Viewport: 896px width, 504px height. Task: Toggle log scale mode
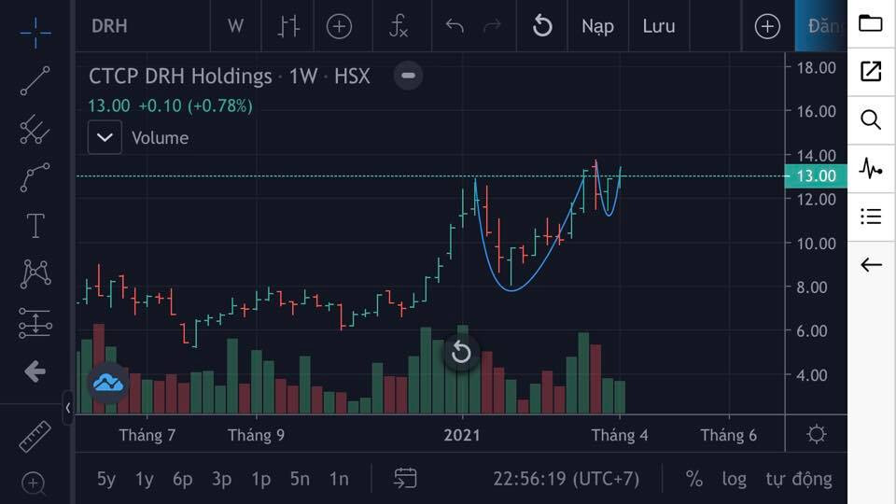[734, 479]
